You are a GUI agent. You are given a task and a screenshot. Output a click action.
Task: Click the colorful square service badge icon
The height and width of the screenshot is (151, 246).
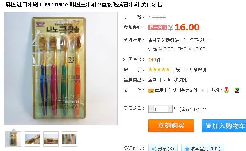237,90
